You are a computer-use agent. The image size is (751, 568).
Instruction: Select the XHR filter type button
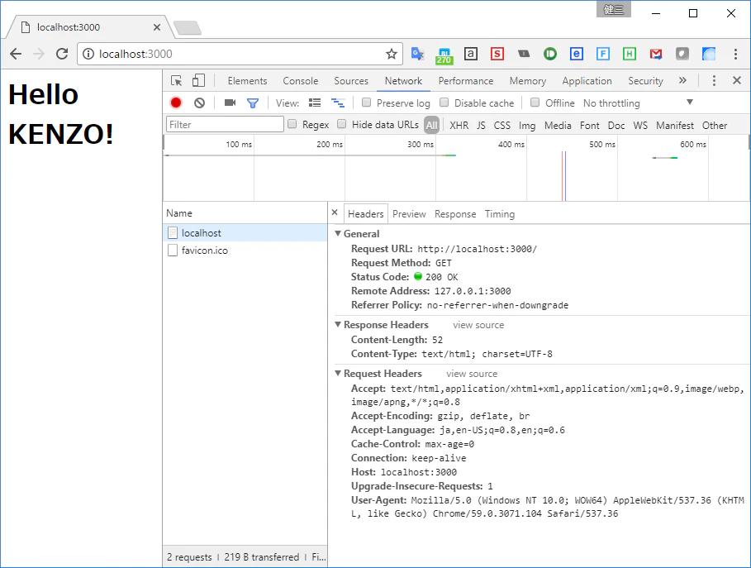[x=459, y=125]
